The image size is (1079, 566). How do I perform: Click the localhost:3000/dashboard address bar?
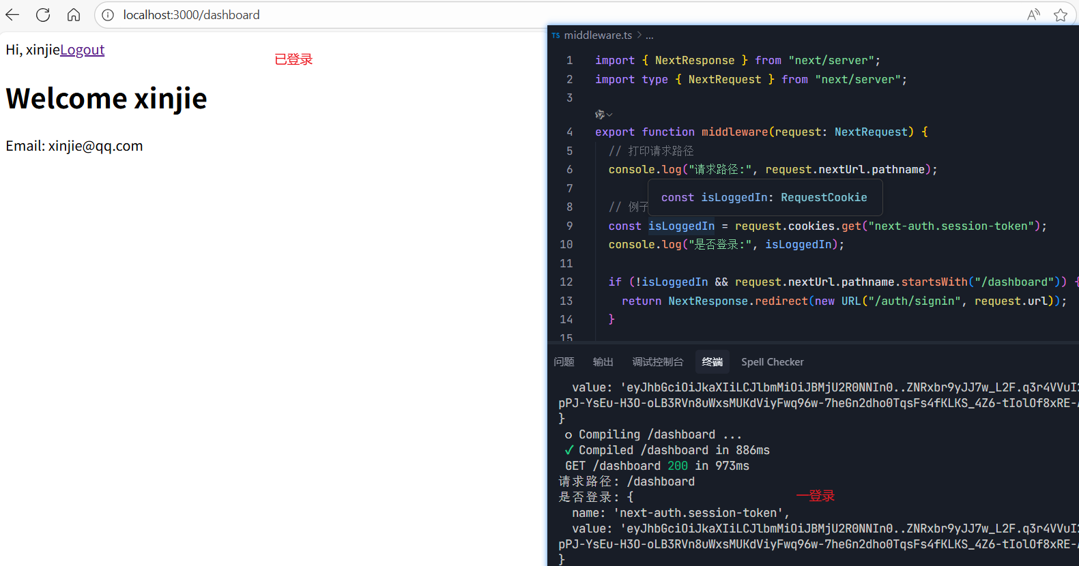(x=191, y=15)
